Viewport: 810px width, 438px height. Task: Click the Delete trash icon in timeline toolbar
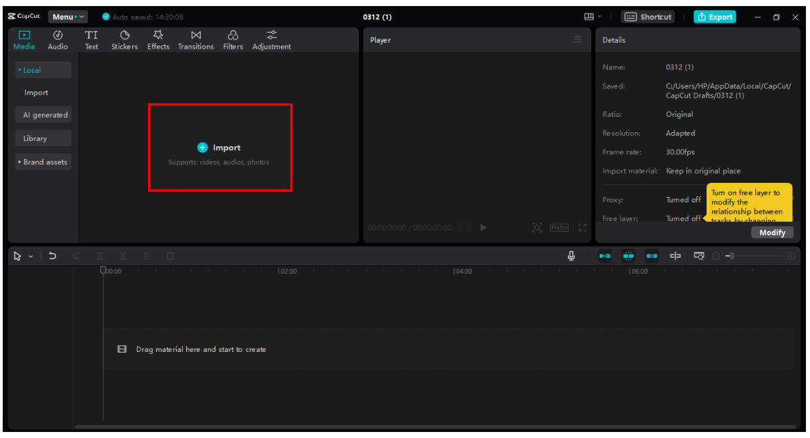click(x=170, y=256)
